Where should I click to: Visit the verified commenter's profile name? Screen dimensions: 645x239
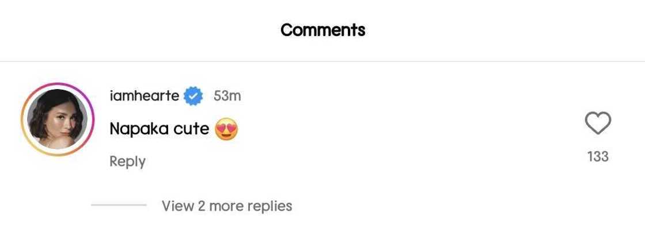click(x=144, y=96)
